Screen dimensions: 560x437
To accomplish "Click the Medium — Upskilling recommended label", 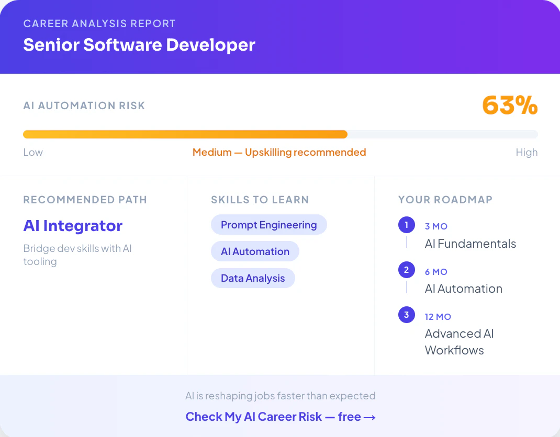I will click(x=279, y=152).
